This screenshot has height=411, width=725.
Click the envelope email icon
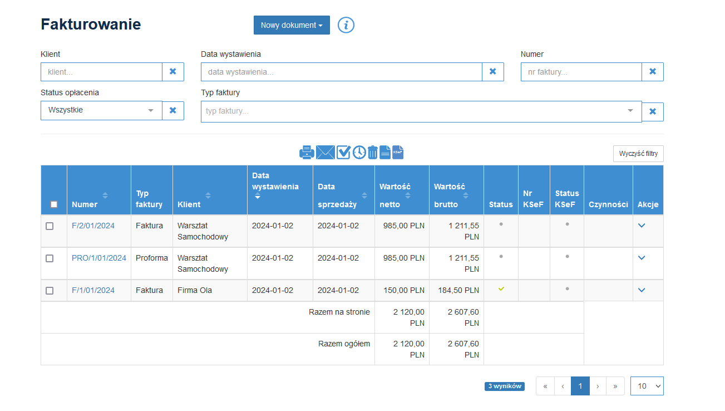tap(325, 152)
